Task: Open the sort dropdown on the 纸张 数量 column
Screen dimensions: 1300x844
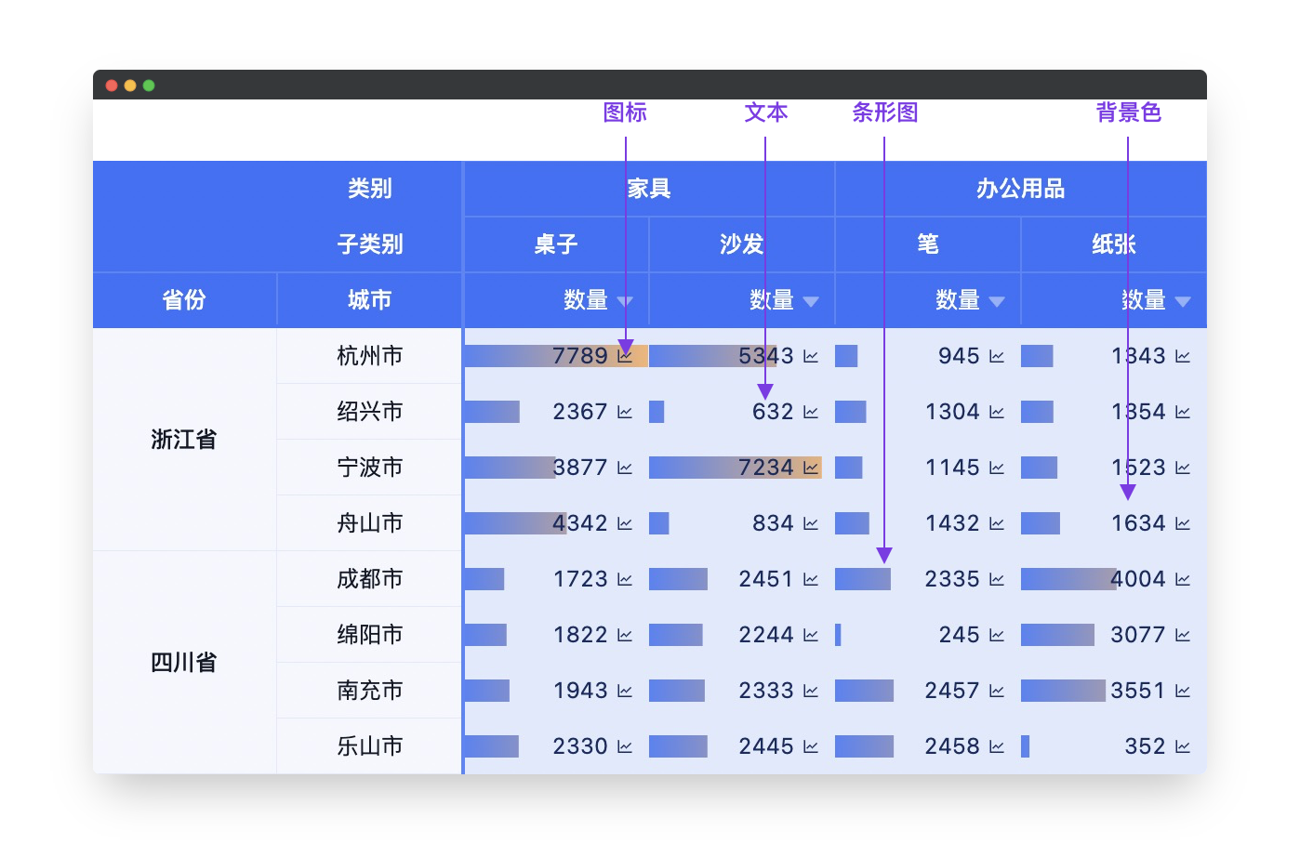Action: (x=1184, y=300)
